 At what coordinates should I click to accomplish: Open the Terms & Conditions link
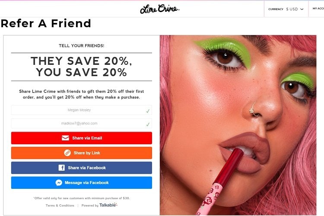(60, 206)
